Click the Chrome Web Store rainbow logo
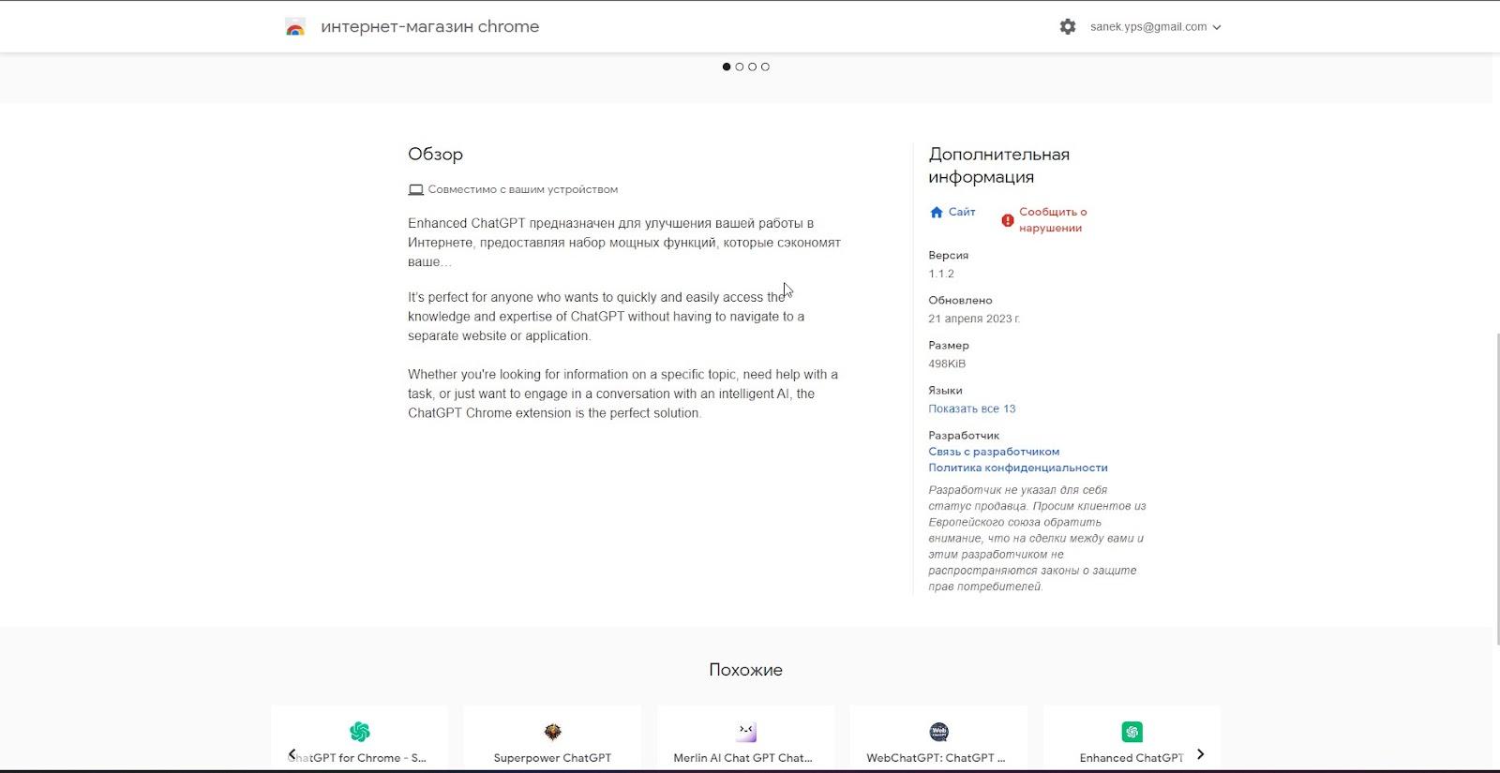This screenshot has height=773, width=1500. coord(295,27)
